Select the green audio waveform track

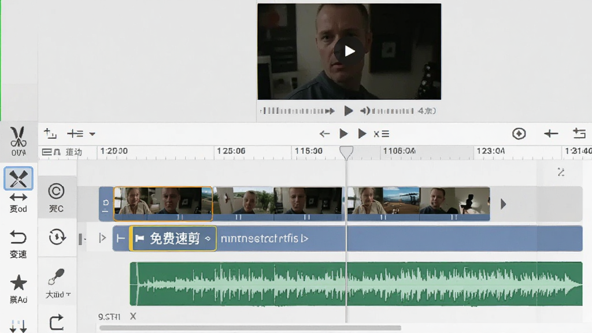tap(356, 283)
